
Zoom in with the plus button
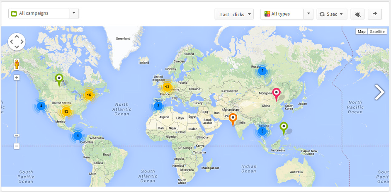17,78
